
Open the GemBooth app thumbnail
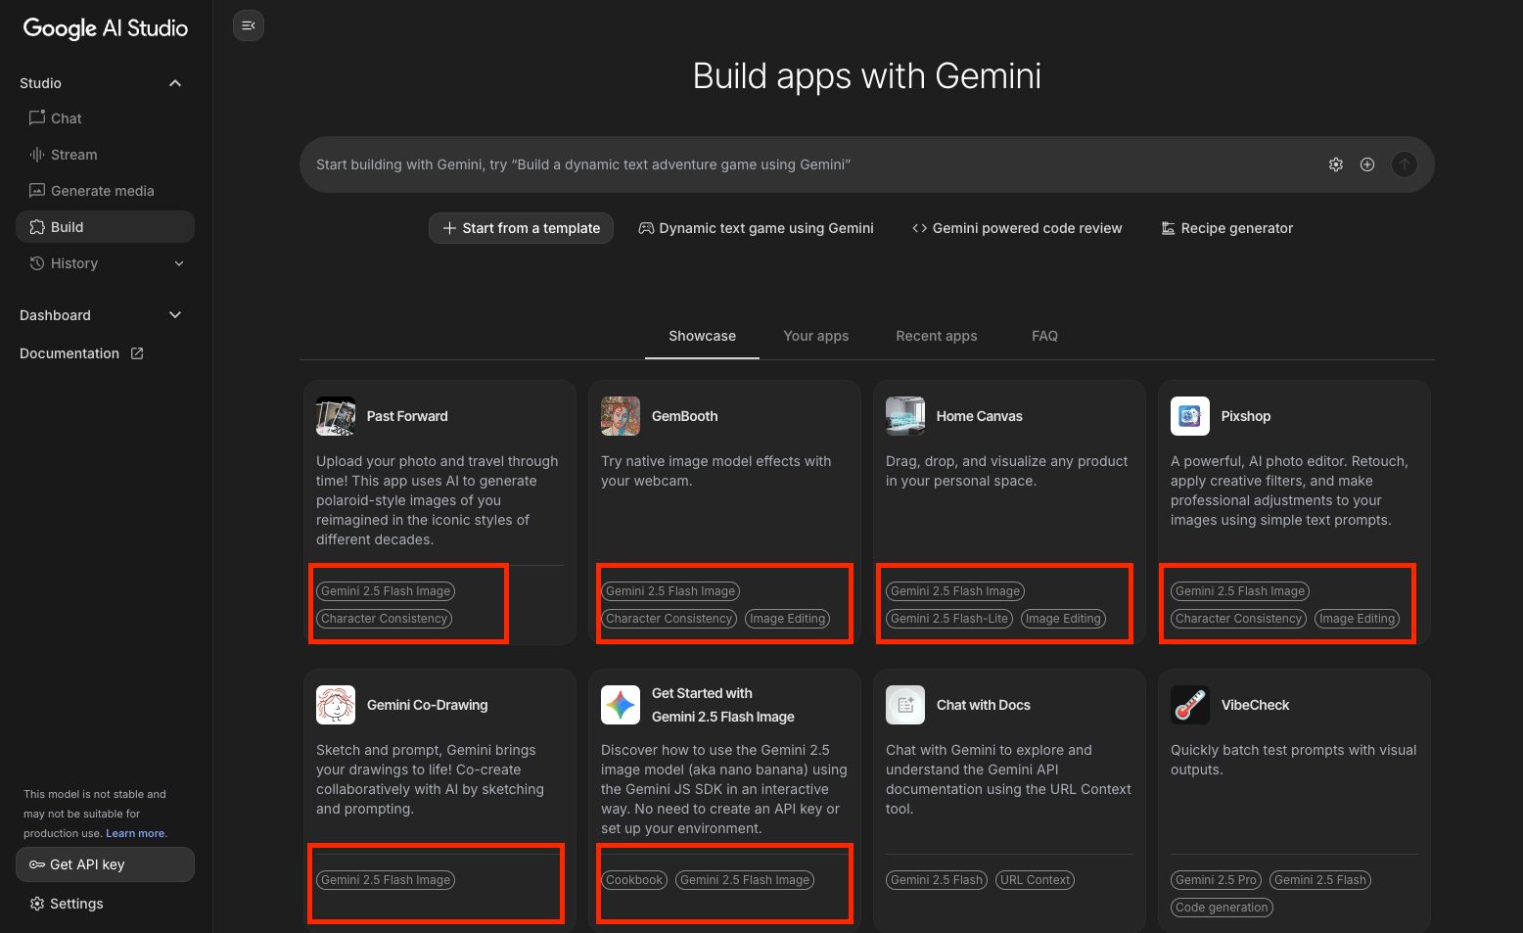tap(621, 416)
